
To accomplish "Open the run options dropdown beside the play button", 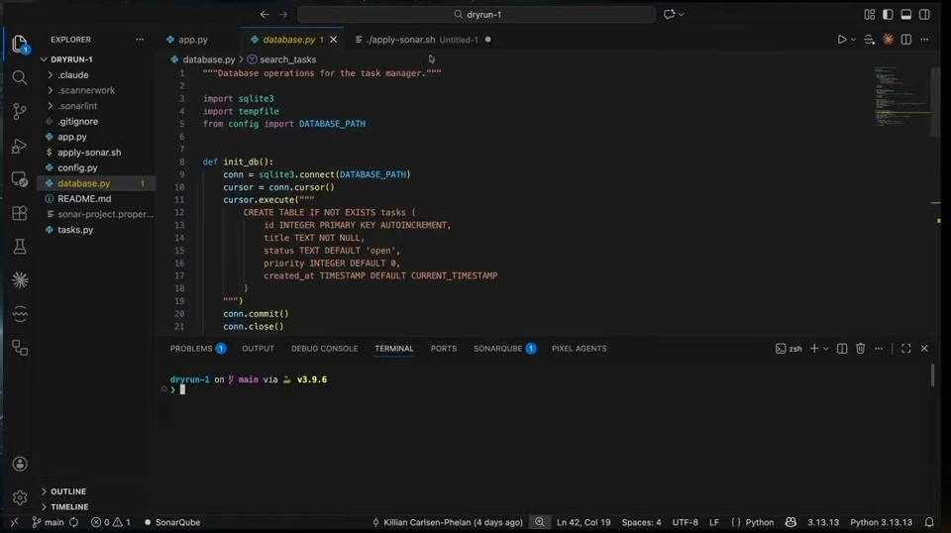I will click(853, 40).
